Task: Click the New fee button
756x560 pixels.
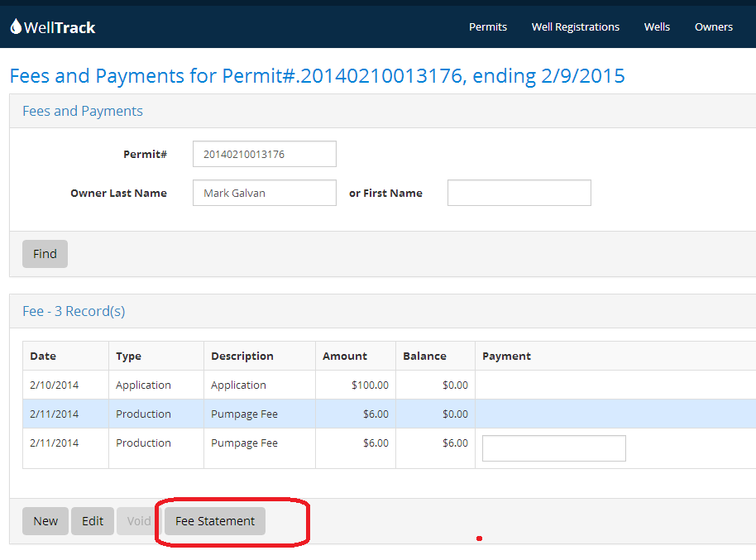Action: pyautogui.click(x=45, y=521)
